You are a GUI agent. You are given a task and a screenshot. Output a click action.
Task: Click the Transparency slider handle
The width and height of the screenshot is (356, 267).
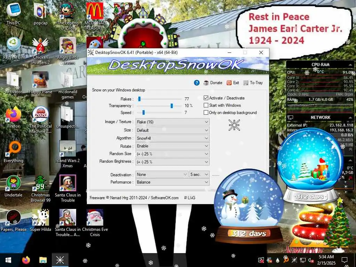click(x=172, y=106)
